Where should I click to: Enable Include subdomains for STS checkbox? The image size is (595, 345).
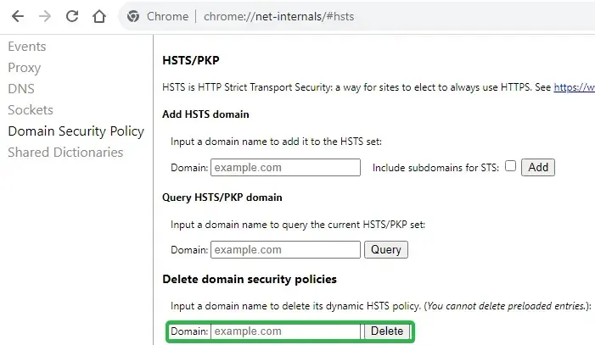510,166
